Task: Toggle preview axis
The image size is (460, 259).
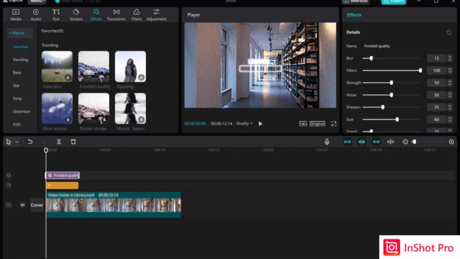Action: (390, 142)
